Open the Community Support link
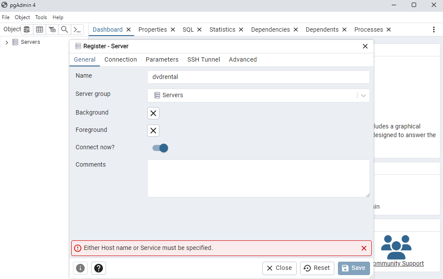Image resolution: width=443 pixels, height=279 pixels. [x=398, y=263]
